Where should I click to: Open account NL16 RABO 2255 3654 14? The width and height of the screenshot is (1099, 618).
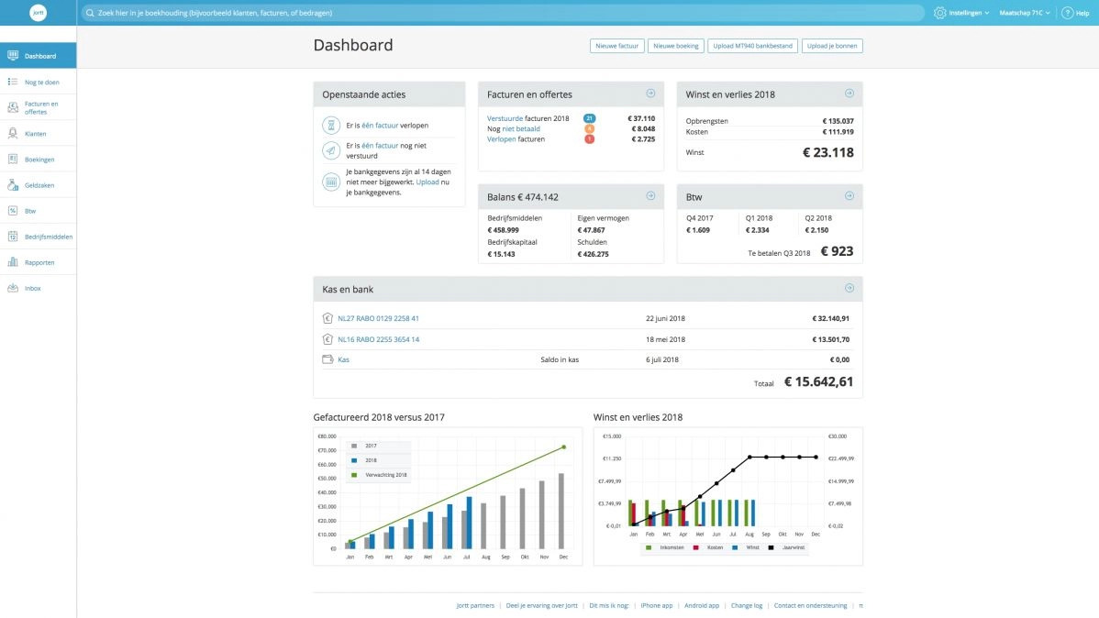point(379,339)
